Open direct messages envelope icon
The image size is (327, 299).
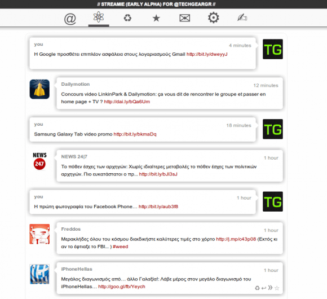pyautogui.click(x=184, y=18)
